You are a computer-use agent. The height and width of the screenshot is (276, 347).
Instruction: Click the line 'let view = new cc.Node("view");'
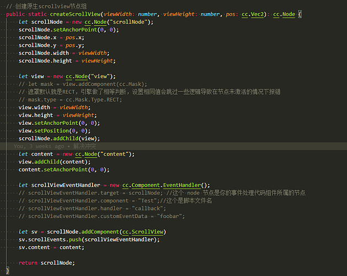point(67,76)
